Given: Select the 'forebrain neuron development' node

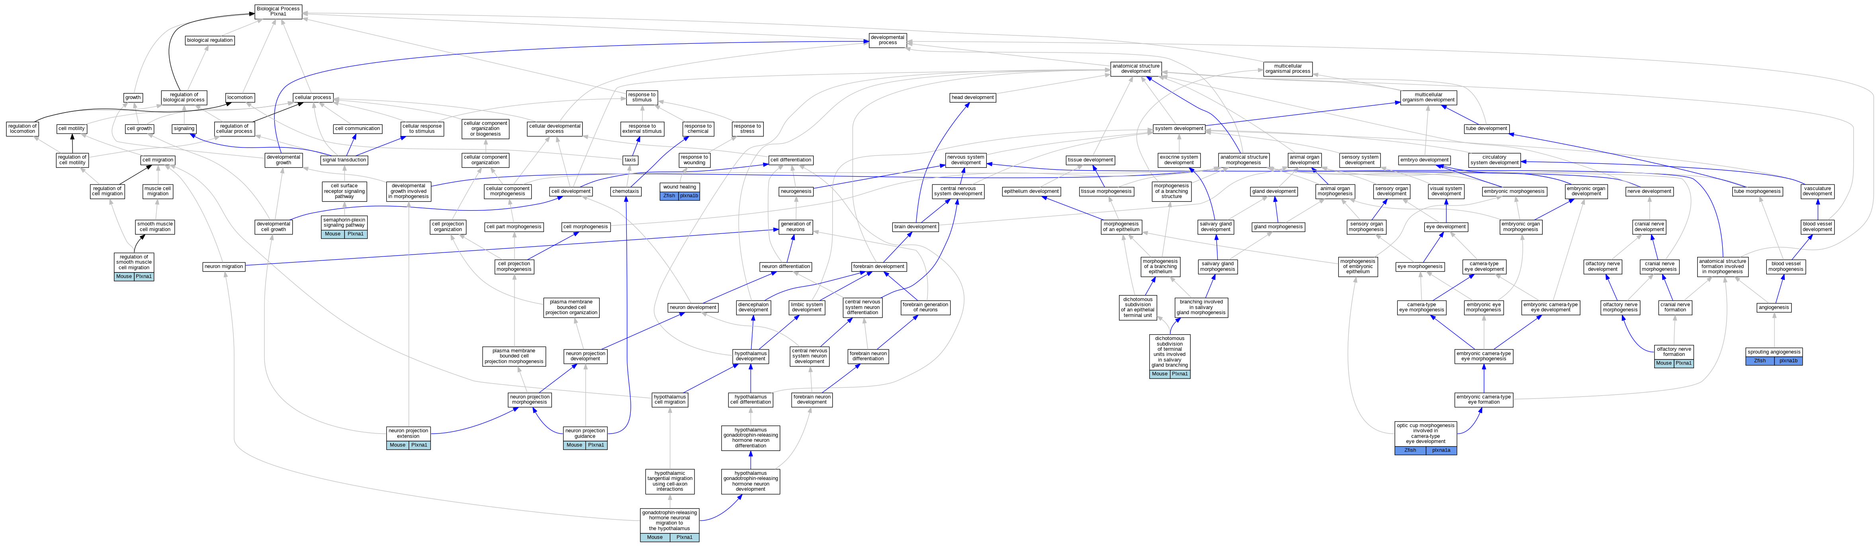Looking at the screenshot, I should click(812, 400).
